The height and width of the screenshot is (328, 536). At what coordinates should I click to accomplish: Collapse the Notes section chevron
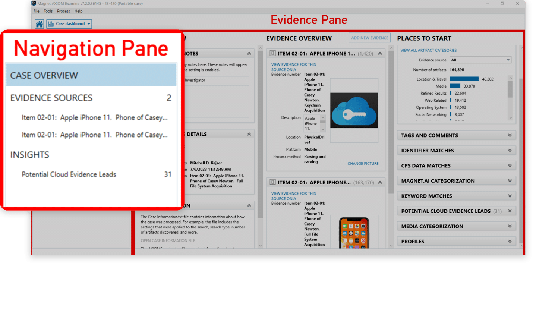(249, 53)
